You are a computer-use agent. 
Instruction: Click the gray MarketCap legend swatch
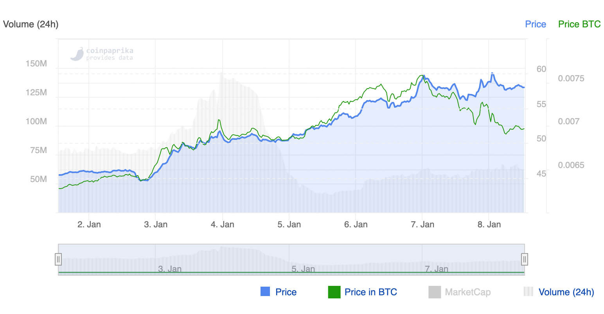tap(434, 292)
